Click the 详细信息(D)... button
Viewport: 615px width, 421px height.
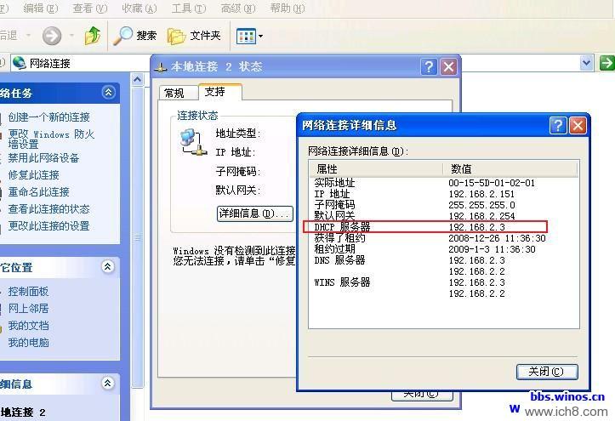254,213
